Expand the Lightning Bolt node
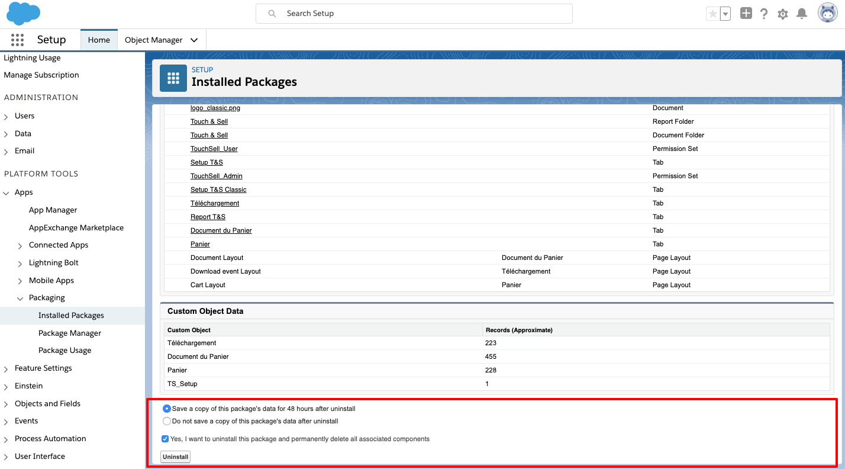Image resolution: width=845 pixels, height=469 pixels. point(20,264)
